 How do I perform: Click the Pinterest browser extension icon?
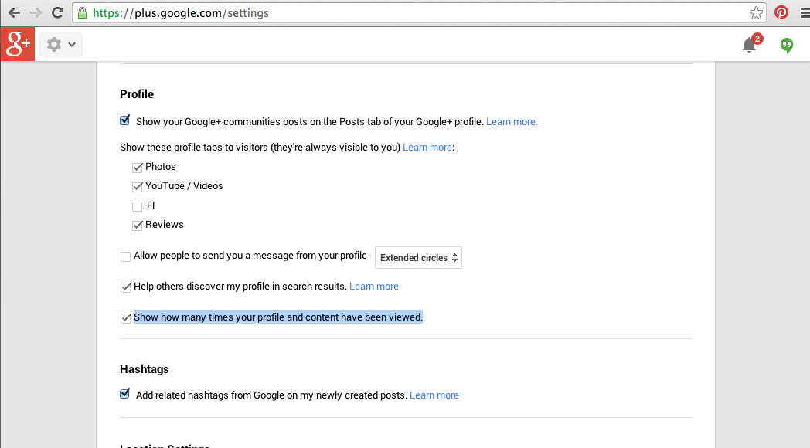[x=781, y=12]
